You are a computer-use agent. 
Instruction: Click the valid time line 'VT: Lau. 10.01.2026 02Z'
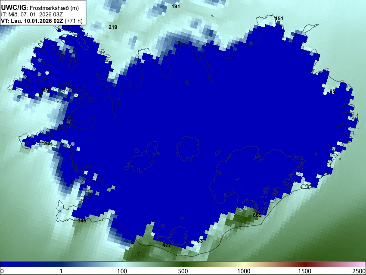32,21
